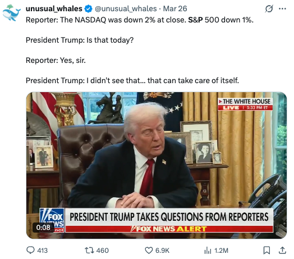294x259 pixels.
Task: Bookmark this post
Action: tap(267, 250)
